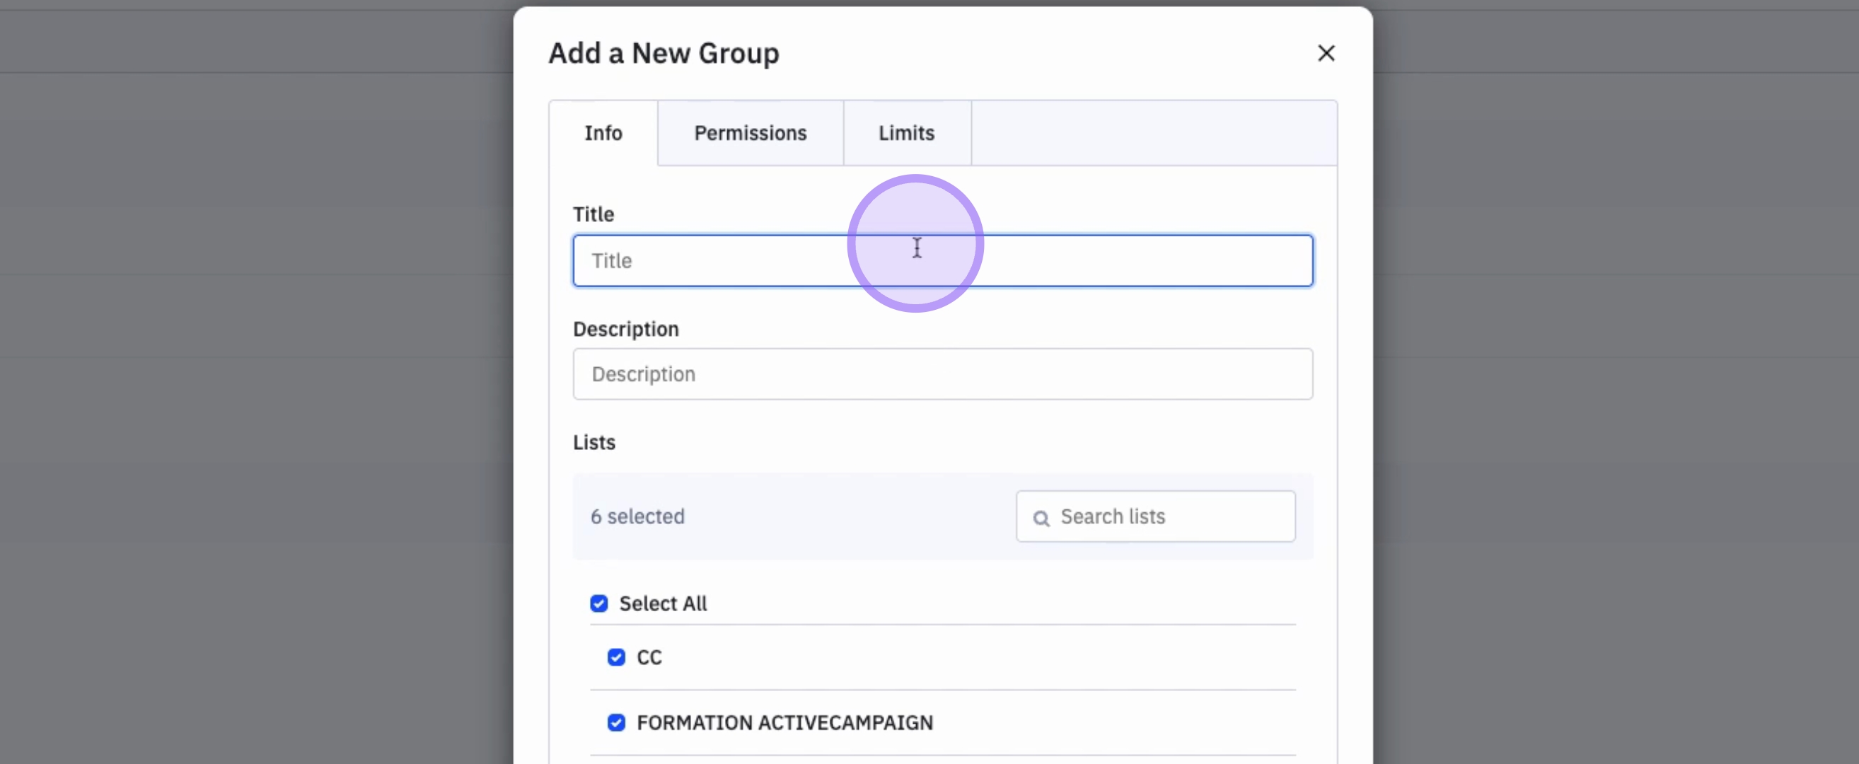1859x764 pixels.
Task: Click the Add a New Group heading
Action: pyautogui.click(x=663, y=53)
